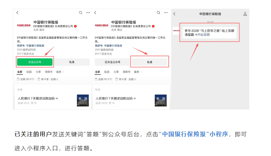Click the green 关注公众号 button

[x=35, y=62]
